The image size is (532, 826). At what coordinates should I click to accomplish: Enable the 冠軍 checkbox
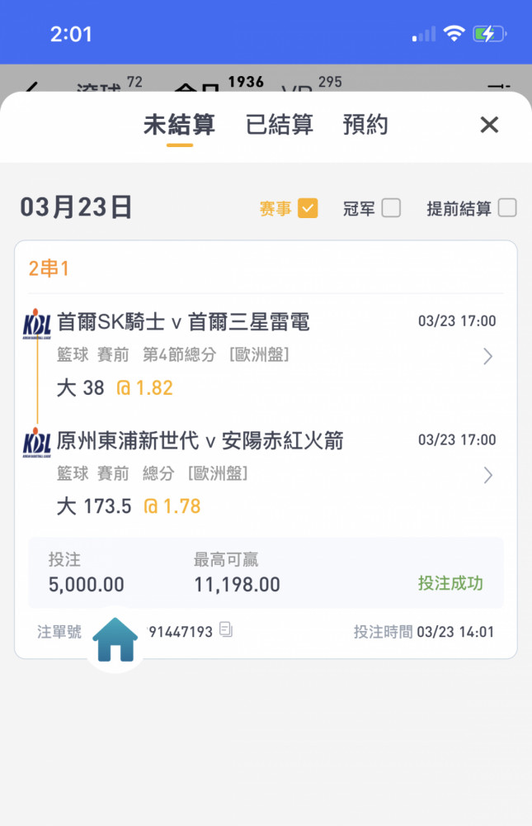[391, 207]
